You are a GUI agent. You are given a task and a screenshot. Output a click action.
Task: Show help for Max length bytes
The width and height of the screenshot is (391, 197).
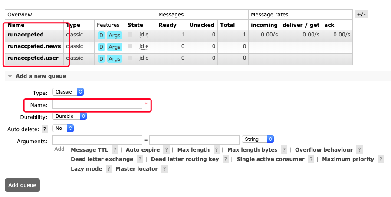point(284,150)
